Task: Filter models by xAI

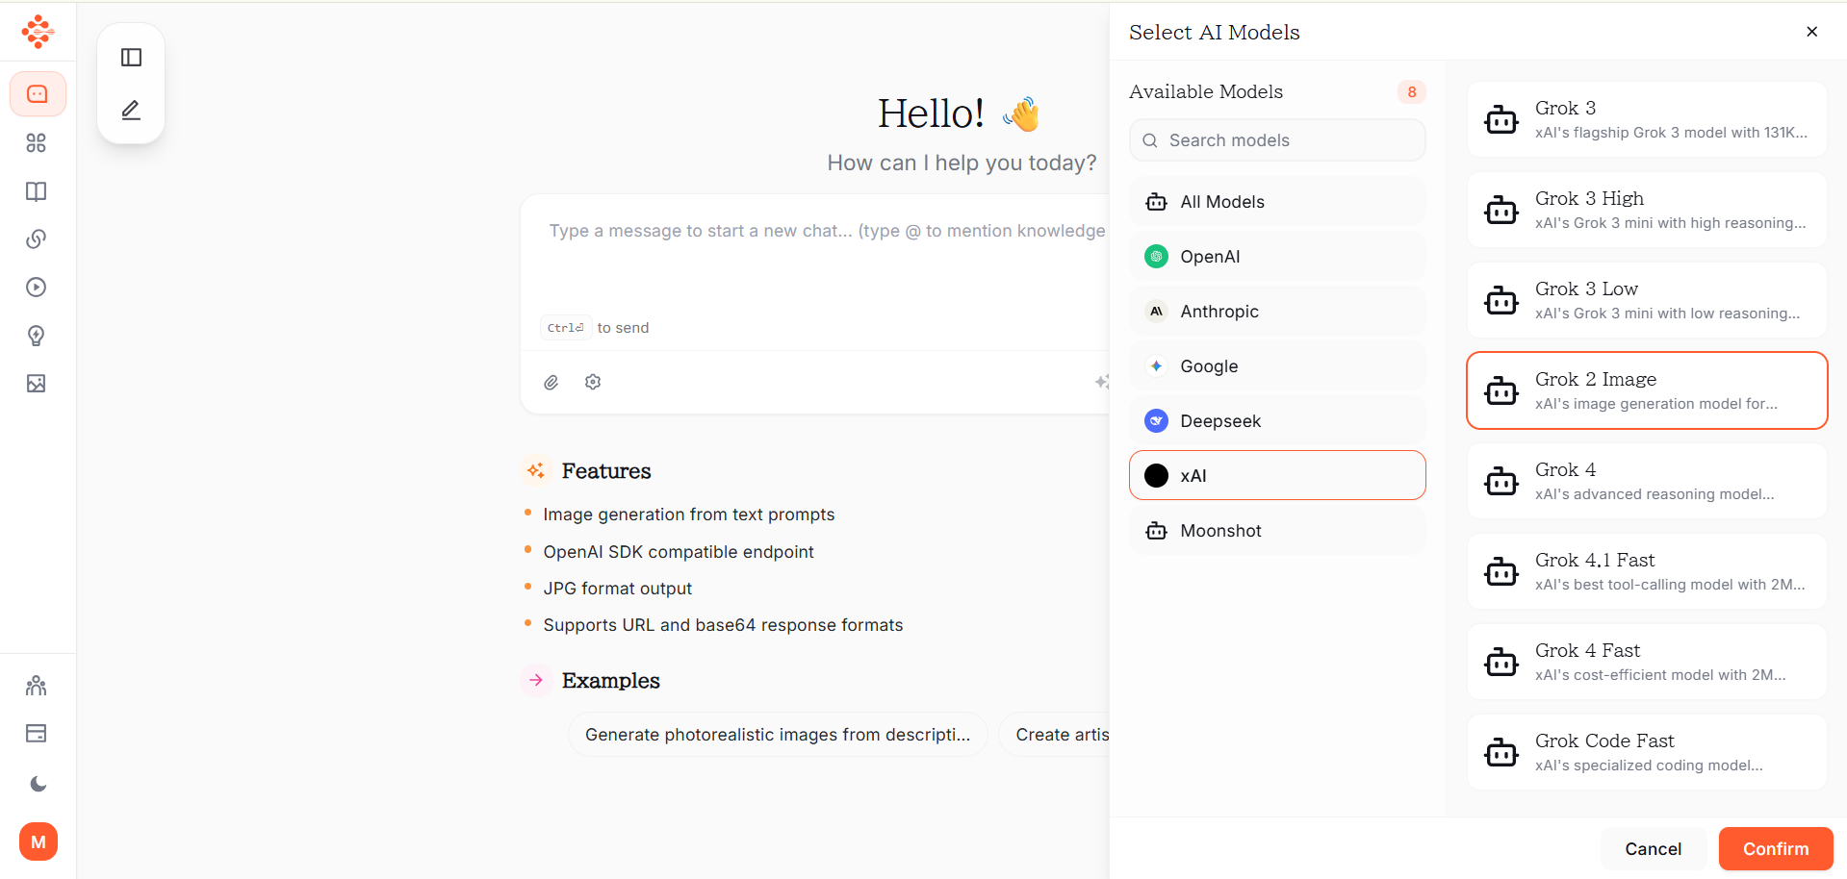Action: point(1277,475)
